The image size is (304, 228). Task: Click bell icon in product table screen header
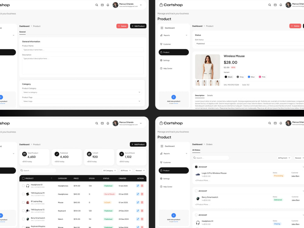tap(108, 123)
